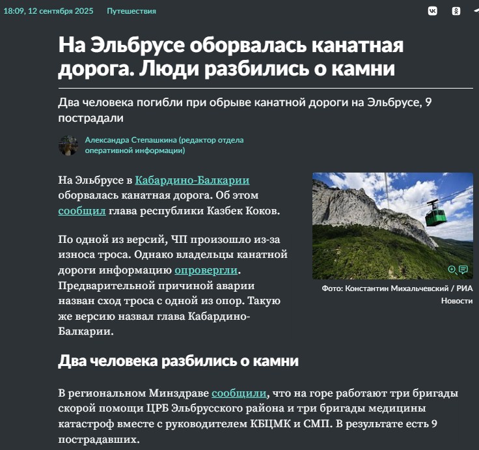Follow the 'сообщили' link about Минздрав
The height and width of the screenshot is (450, 479).
pos(239,393)
